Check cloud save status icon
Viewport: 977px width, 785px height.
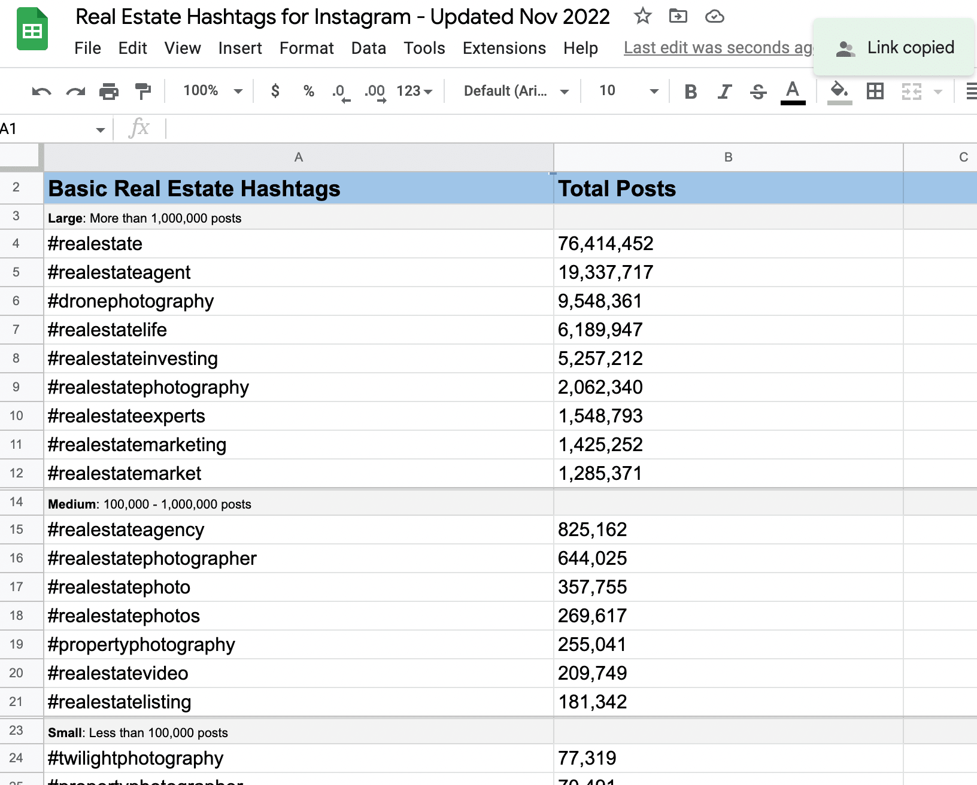coord(714,16)
